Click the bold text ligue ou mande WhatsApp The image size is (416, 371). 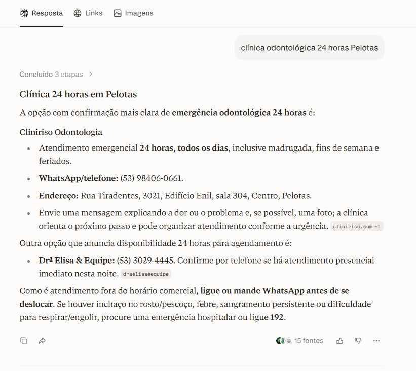pyautogui.click(x=252, y=291)
